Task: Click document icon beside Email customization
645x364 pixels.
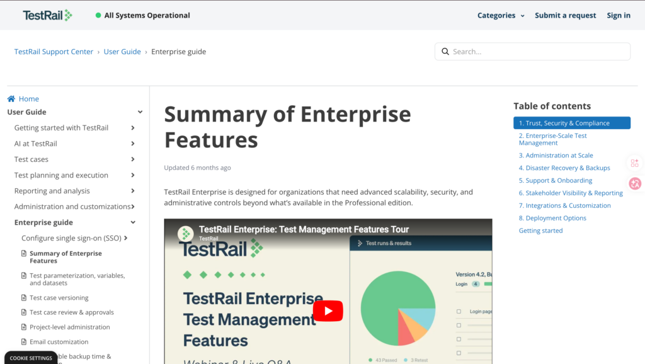Action: coord(24,342)
